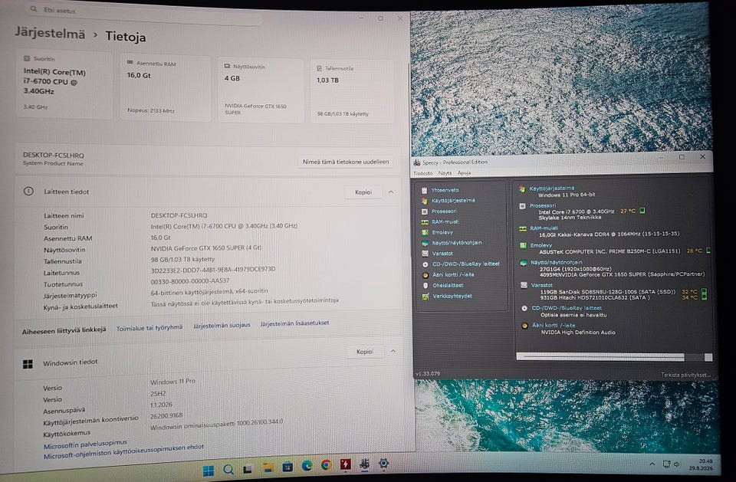Switch to Settings via the taskbar gear icon
Viewport: 736px width, 482px height.
(x=383, y=464)
